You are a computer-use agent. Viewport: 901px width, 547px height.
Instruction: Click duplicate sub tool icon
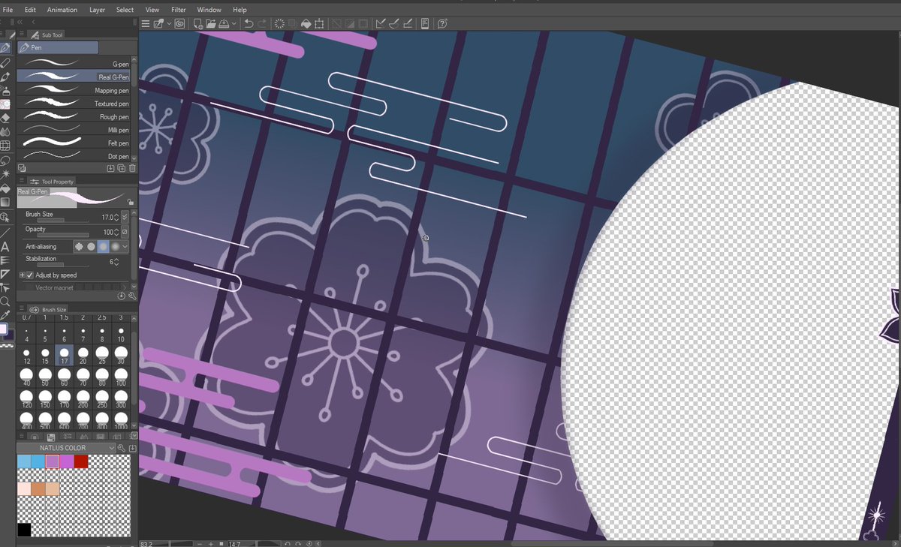(x=122, y=168)
